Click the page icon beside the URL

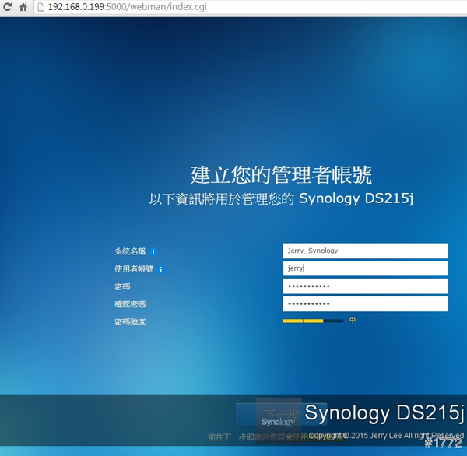click(x=41, y=7)
